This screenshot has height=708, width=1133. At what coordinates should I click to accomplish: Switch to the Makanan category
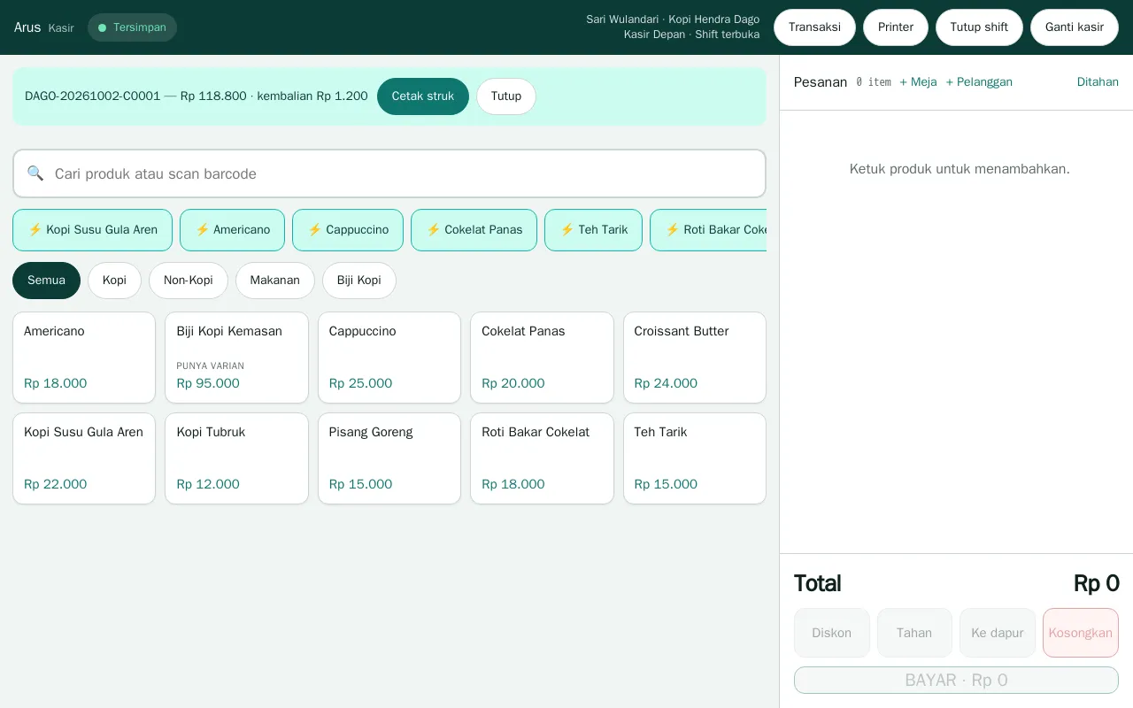[x=274, y=281]
